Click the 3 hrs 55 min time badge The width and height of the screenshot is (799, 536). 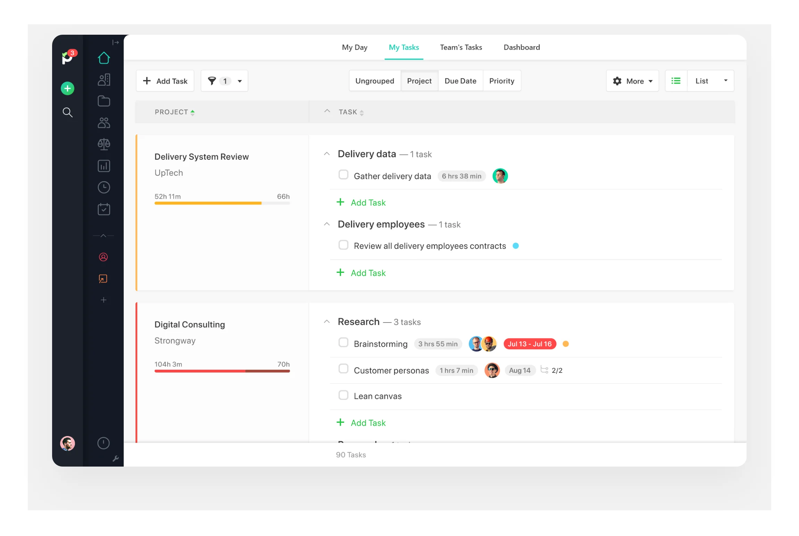[x=438, y=344]
